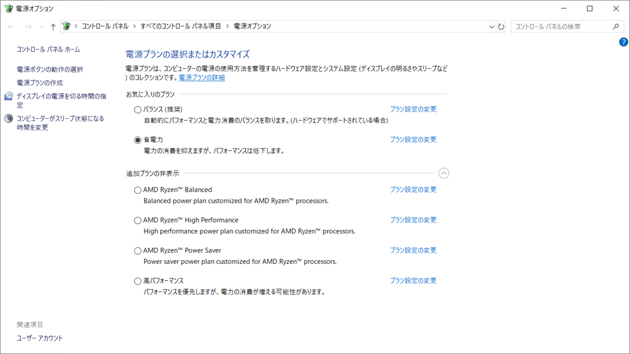Open the blue Help question mark icon
This screenshot has height=354, width=630.
[x=624, y=42]
